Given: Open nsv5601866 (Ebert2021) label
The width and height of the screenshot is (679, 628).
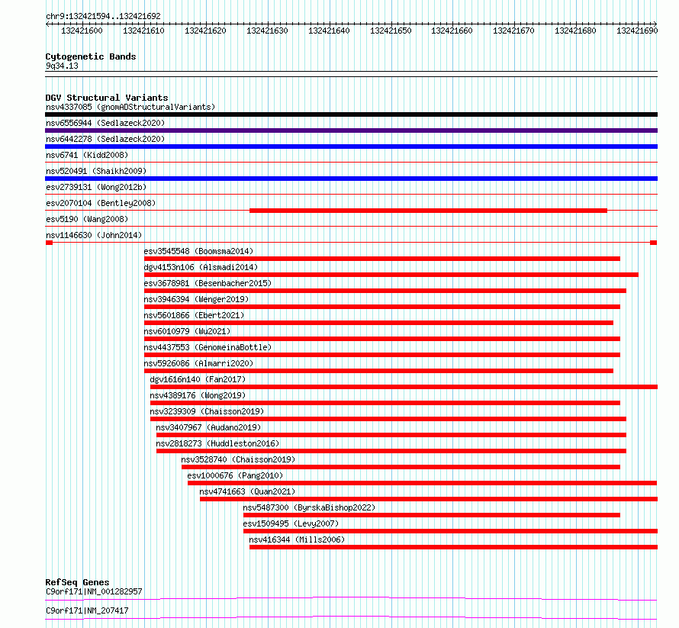Looking at the screenshot, I should [194, 315].
